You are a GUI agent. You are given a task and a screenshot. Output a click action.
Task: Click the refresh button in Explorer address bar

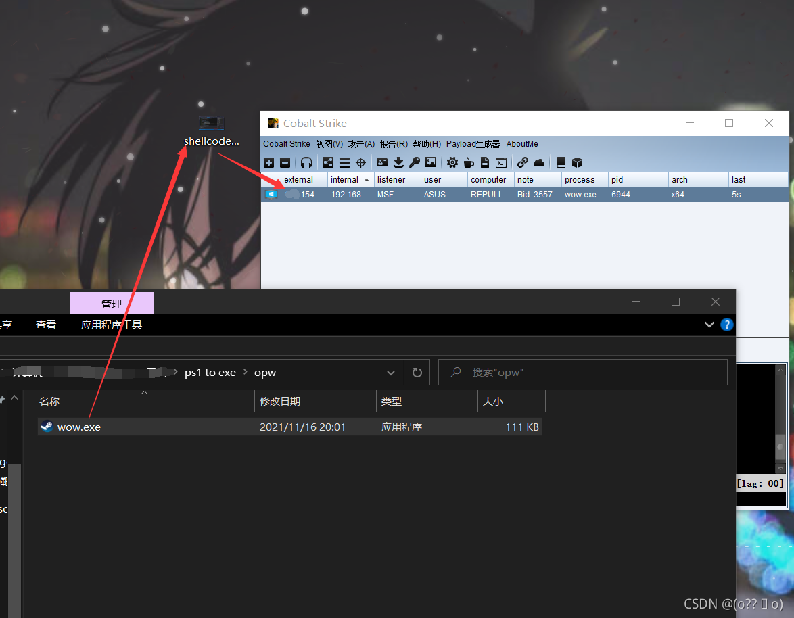[x=417, y=373]
